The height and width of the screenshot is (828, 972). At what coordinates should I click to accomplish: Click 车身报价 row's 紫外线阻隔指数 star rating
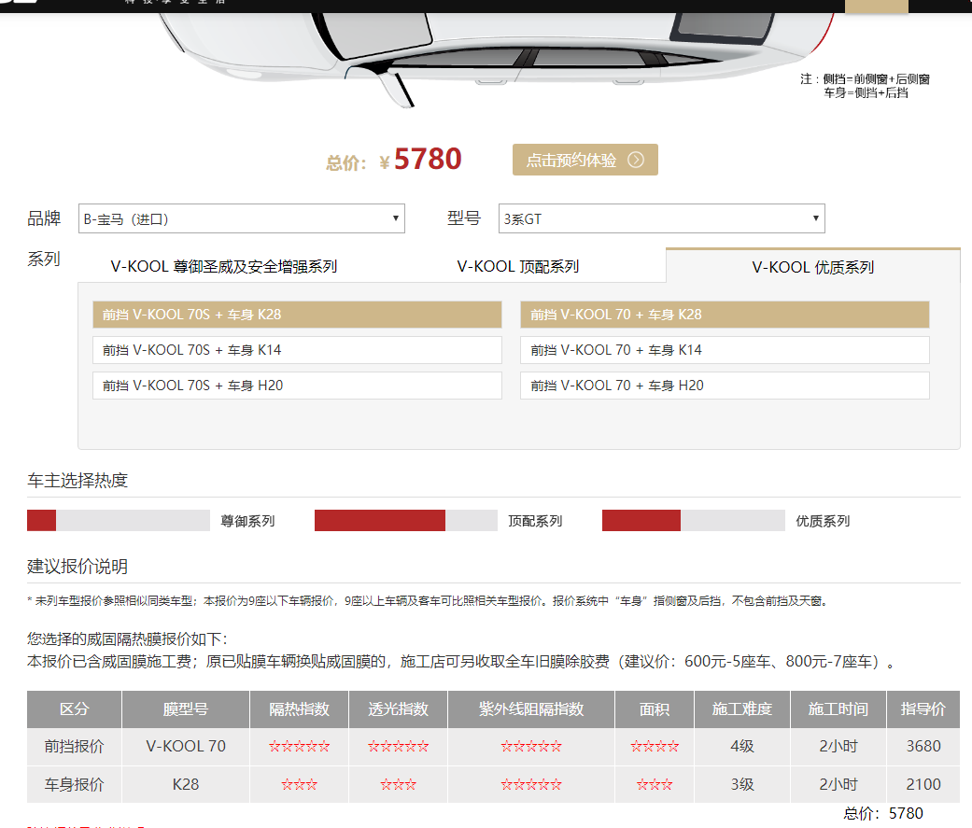(x=531, y=785)
